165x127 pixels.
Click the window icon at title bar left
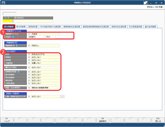coord(3,3)
